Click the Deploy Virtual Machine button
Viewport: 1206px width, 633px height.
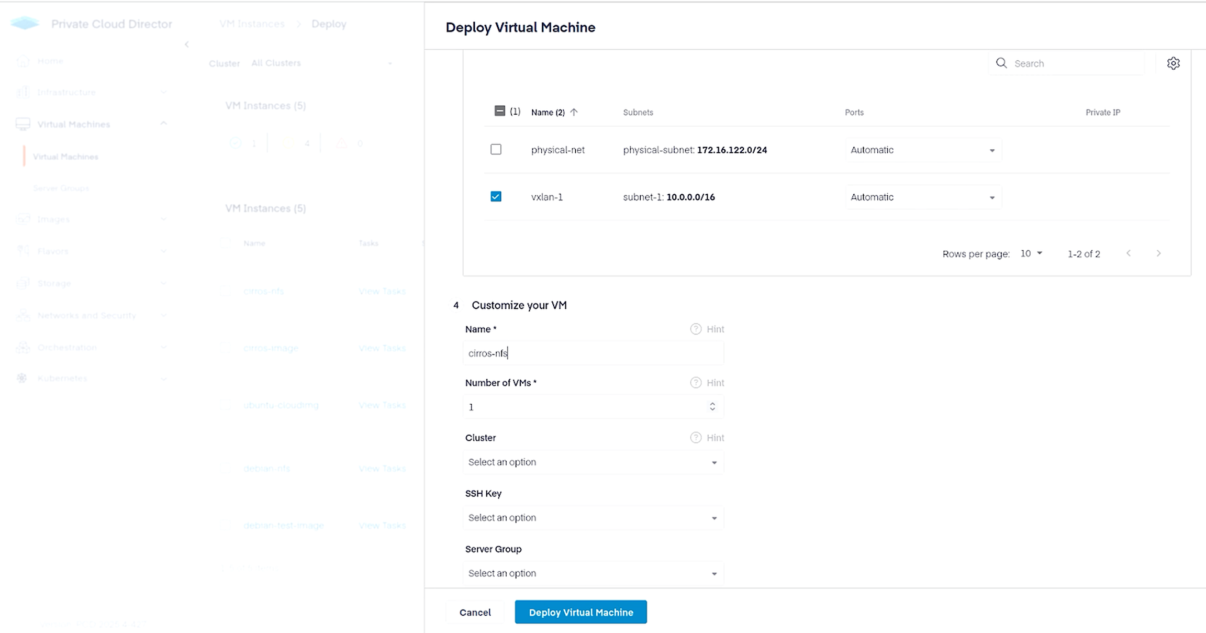(x=580, y=612)
